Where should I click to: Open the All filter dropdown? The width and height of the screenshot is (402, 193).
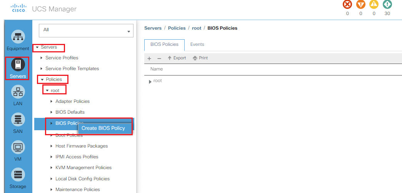86,30
